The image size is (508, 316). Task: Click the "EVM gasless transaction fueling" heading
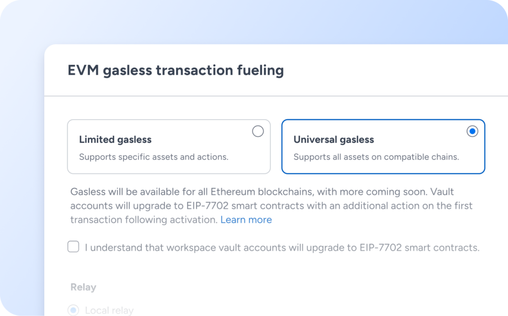[x=176, y=70]
